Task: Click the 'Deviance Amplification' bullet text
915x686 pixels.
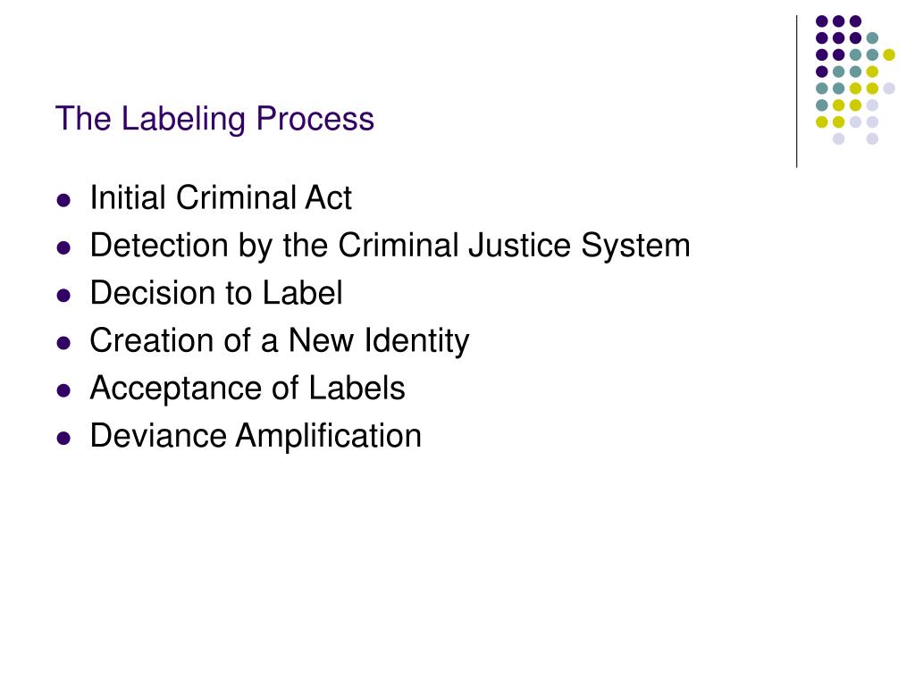Action: tap(256, 436)
